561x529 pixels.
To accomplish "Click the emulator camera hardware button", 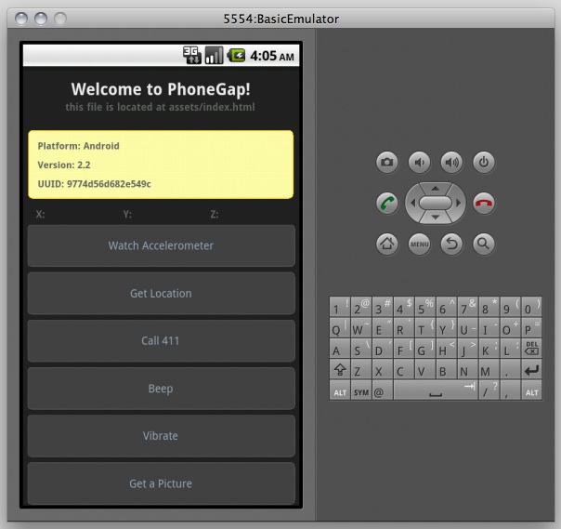I will [386, 163].
